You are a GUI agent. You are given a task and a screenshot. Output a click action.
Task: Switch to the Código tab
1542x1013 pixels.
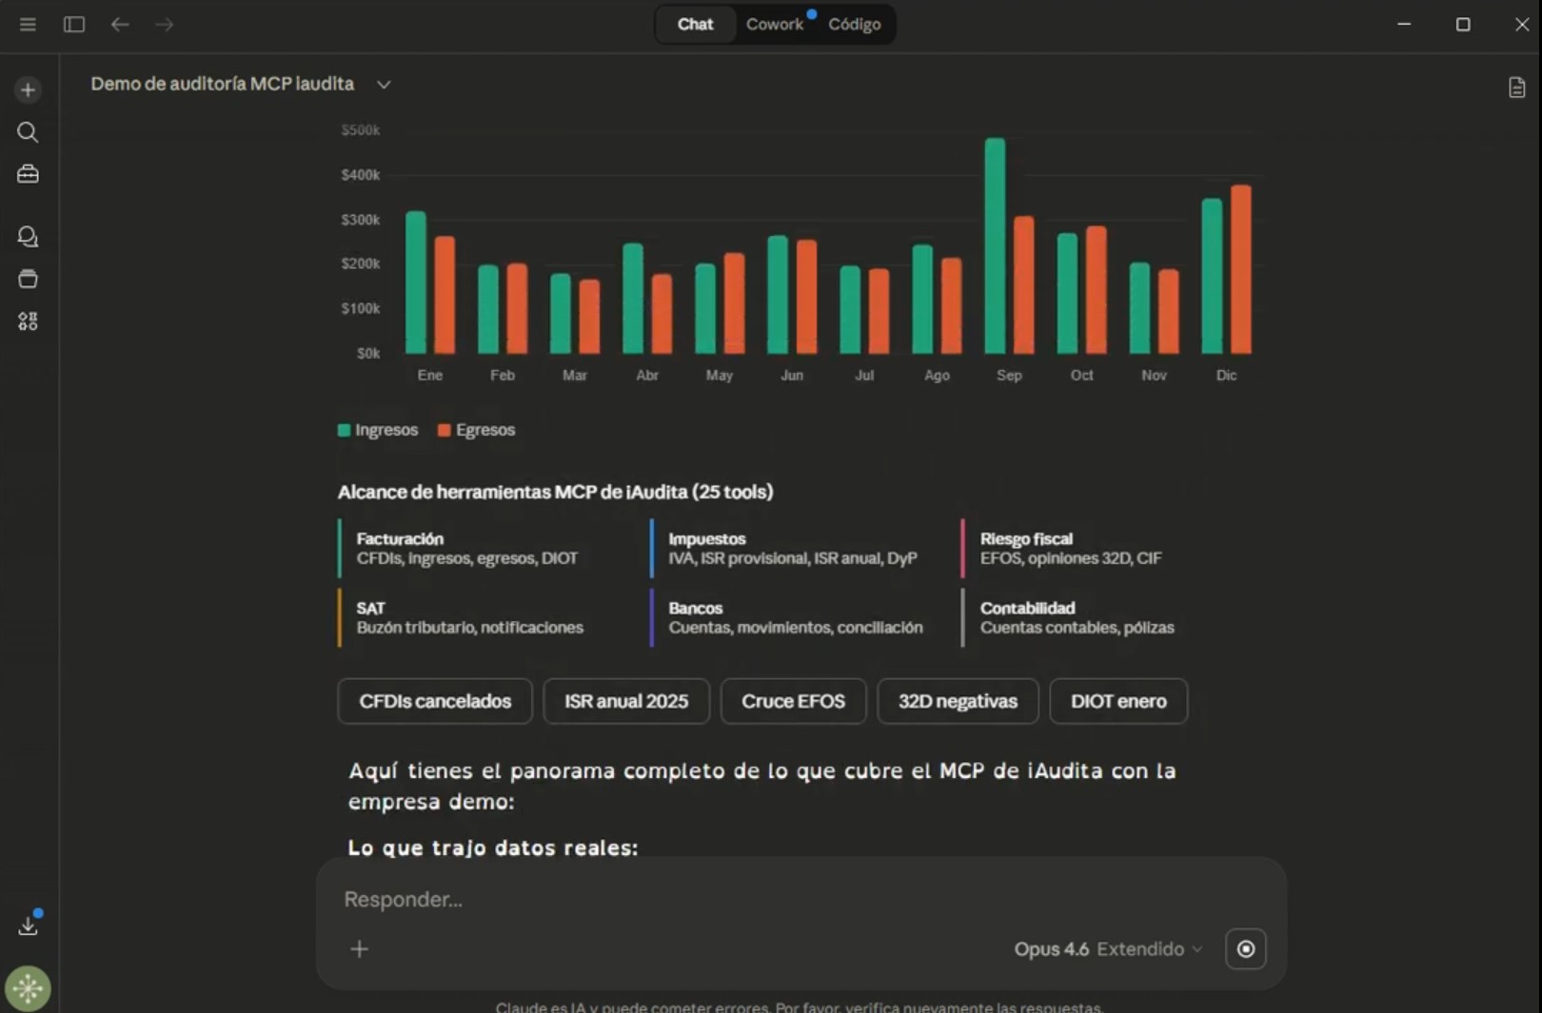pos(854,25)
